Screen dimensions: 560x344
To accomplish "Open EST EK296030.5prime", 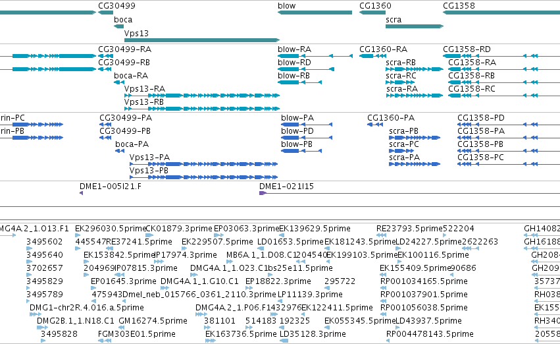I will 111,229.
